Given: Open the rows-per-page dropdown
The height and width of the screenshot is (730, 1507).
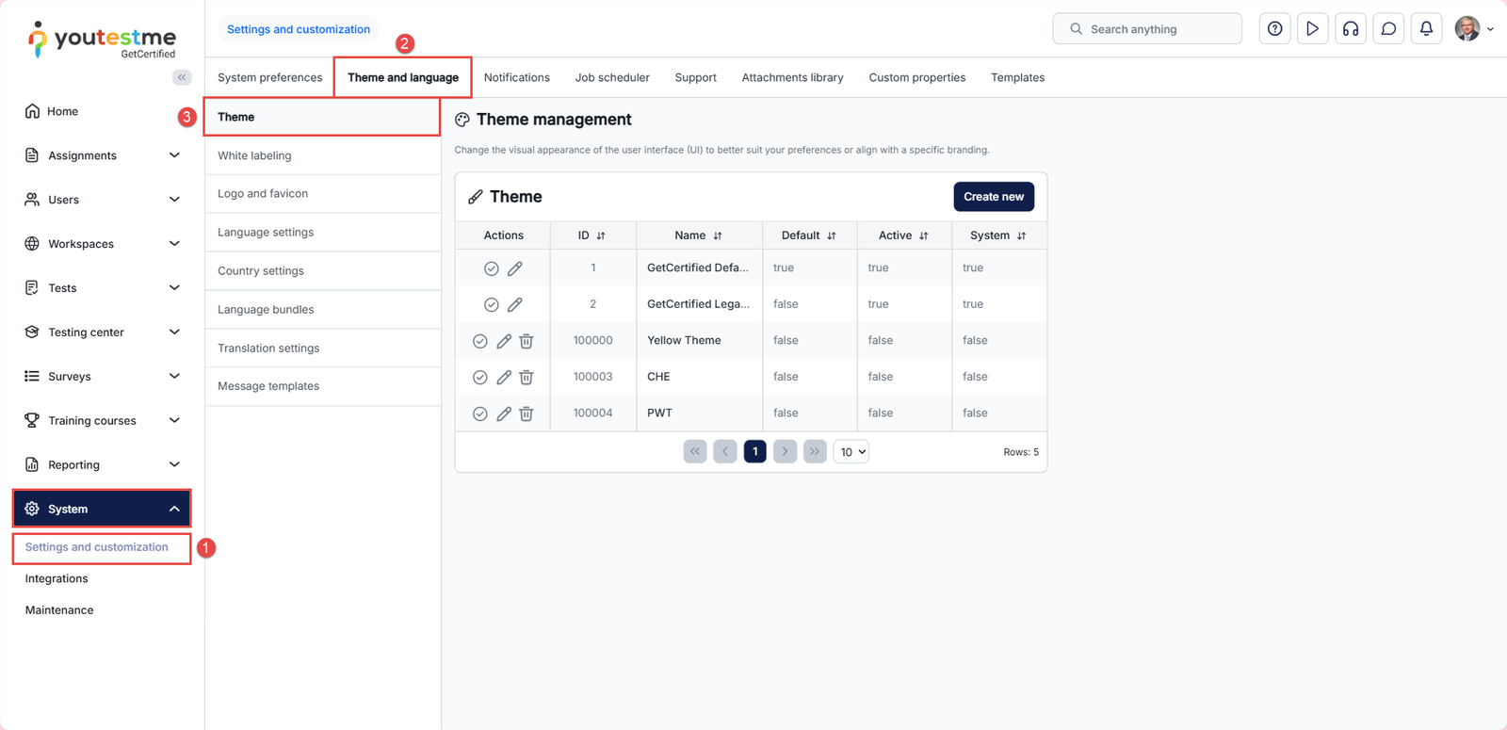Looking at the screenshot, I should pyautogui.click(x=851, y=452).
